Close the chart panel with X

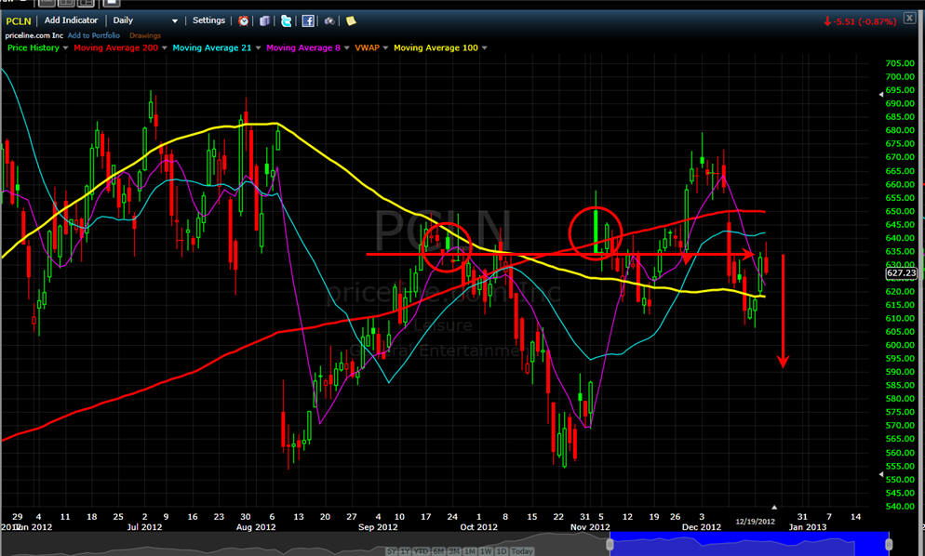tap(909, 19)
